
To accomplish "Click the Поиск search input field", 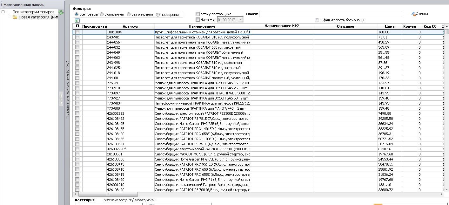I will tap(331, 14).
